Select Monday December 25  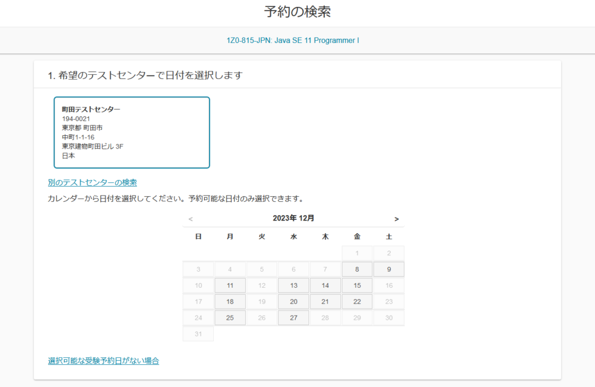[x=230, y=318]
